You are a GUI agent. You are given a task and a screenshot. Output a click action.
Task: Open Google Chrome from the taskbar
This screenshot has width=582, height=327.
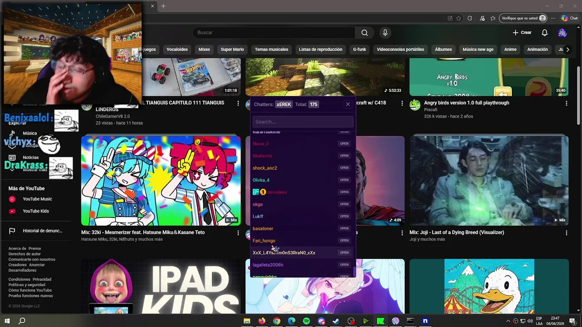pyautogui.click(x=276, y=321)
